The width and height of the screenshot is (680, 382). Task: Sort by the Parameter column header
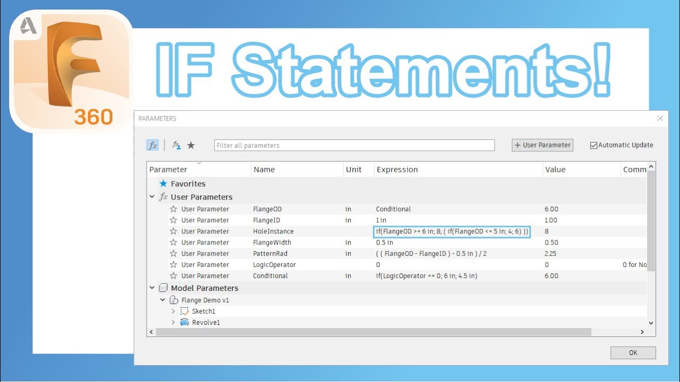point(199,170)
